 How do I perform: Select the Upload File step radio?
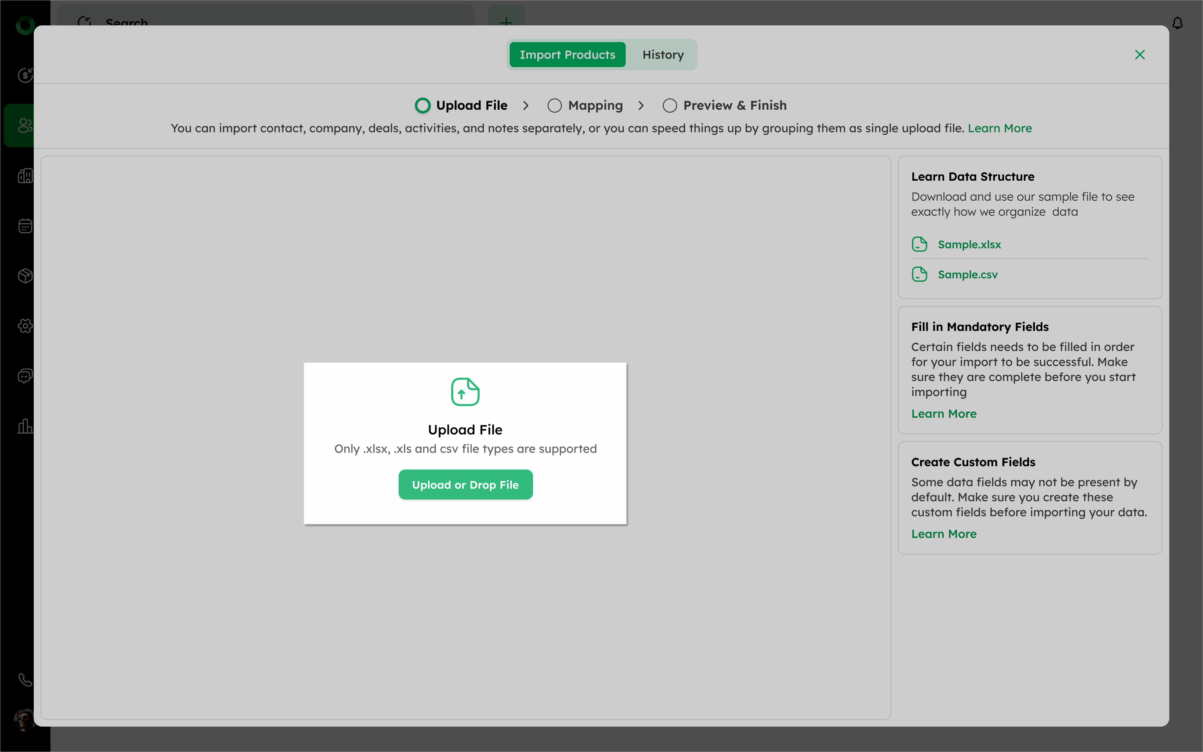tap(423, 106)
